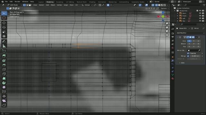Select the Annotate tool

pyautogui.click(x=4, y=41)
